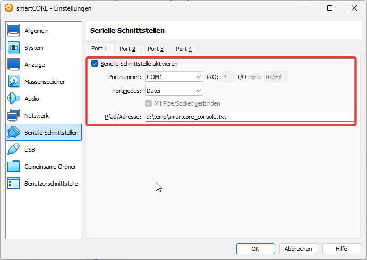Switch to the Port 2 tab
367x260 pixels.
point(127,49)
